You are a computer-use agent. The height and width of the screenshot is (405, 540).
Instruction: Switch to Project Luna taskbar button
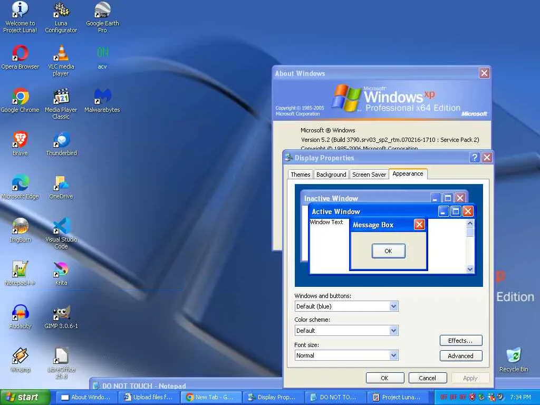pos(398,397)
